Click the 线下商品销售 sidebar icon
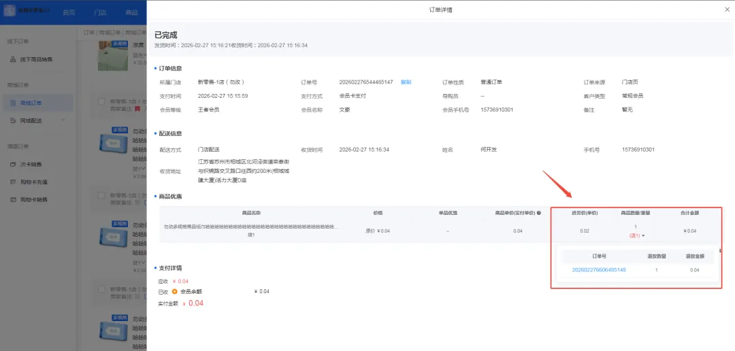This screenshot has width=735, height=351. coord(13,59)
